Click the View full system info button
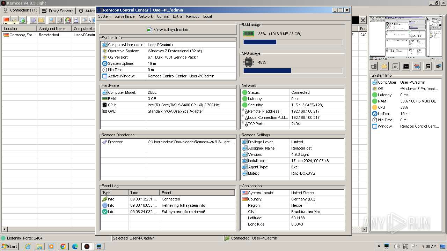 click(168, 30)
